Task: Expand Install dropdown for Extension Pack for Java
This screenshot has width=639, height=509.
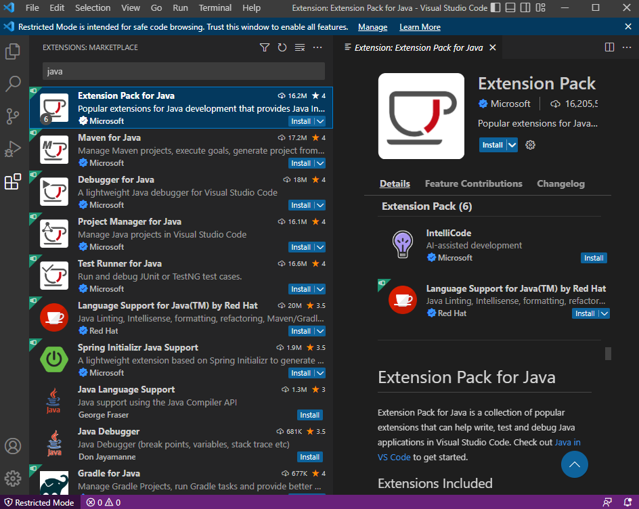Action: [x=320, y=121]
